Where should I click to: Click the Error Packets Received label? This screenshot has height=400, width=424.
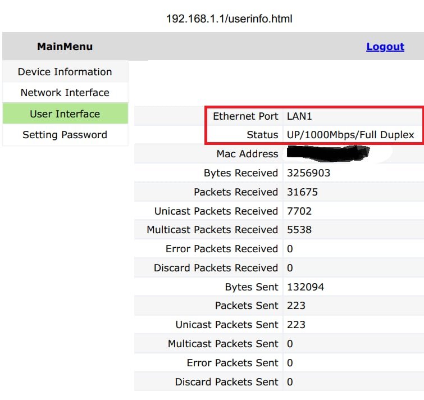click(222, 249)
